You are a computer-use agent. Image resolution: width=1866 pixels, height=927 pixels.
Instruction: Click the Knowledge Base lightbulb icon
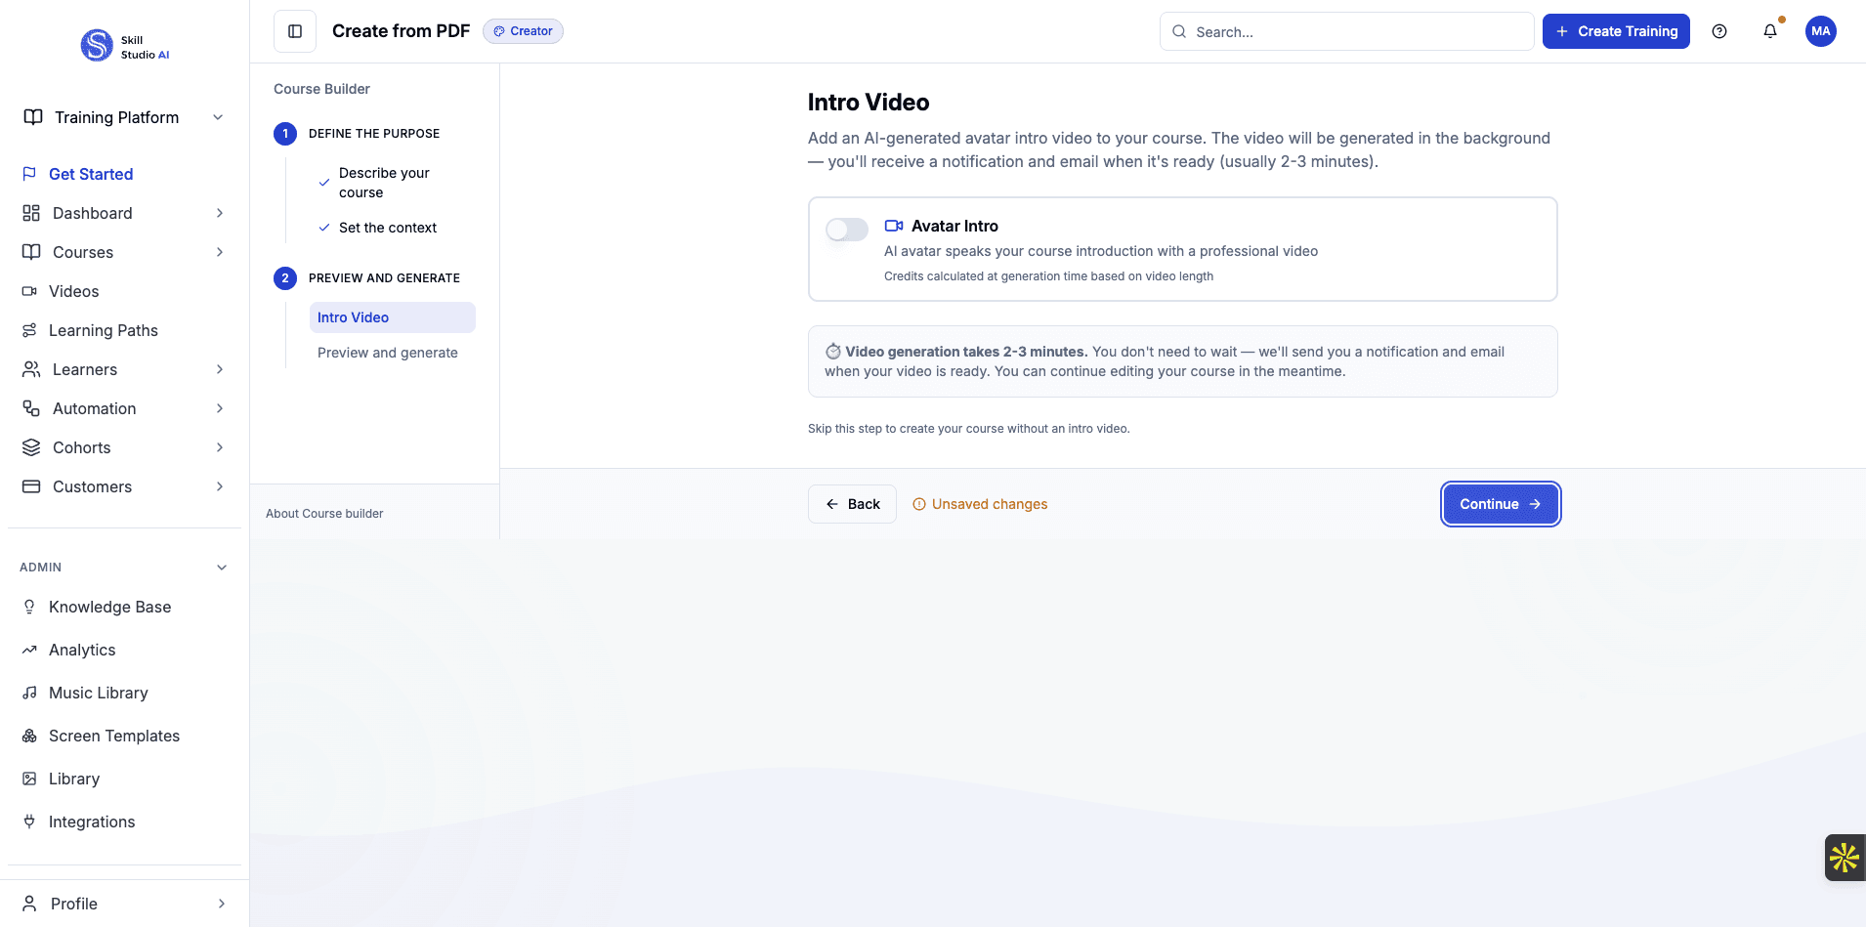coord(30,607)
